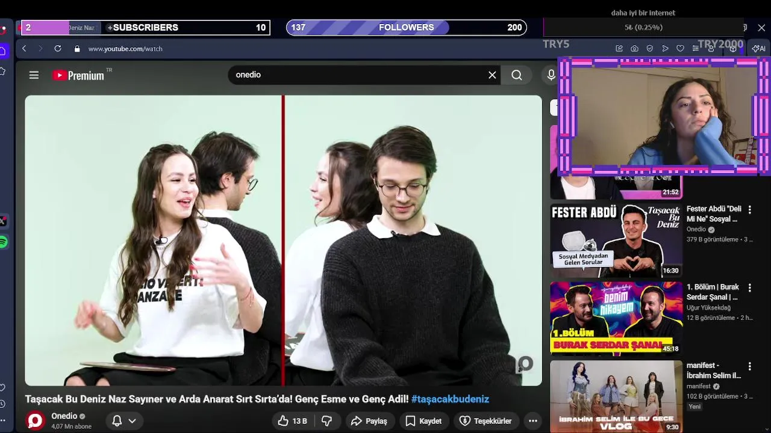Viewport: 771px width, 433px height.
Task: Open the send/flow arrow icon in toolbar
Action: [x=665, y=49]
